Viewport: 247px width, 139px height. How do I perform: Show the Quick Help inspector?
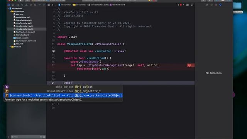click(x=216, y=5)
